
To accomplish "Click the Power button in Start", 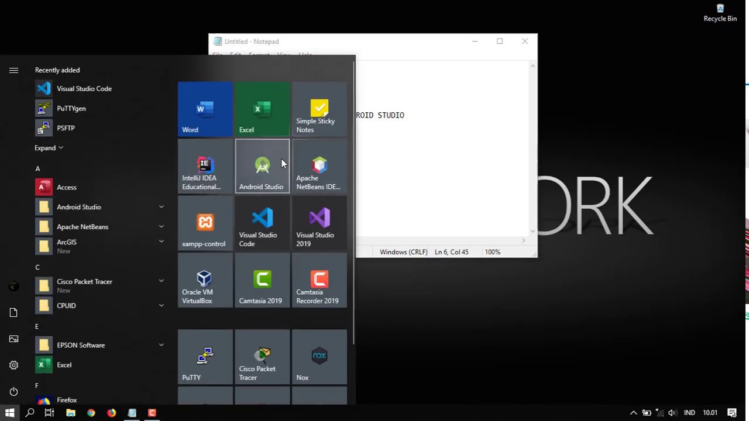I will click(x=13, y=391).
